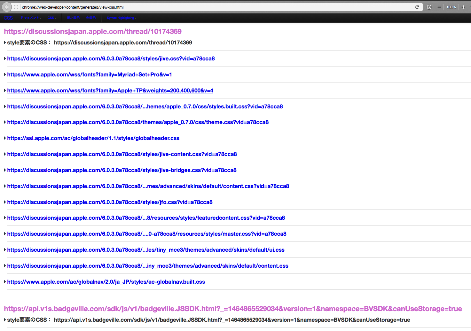
Task: Expand the globalheader.css stylesheet entry
Action: click(5, 138)
